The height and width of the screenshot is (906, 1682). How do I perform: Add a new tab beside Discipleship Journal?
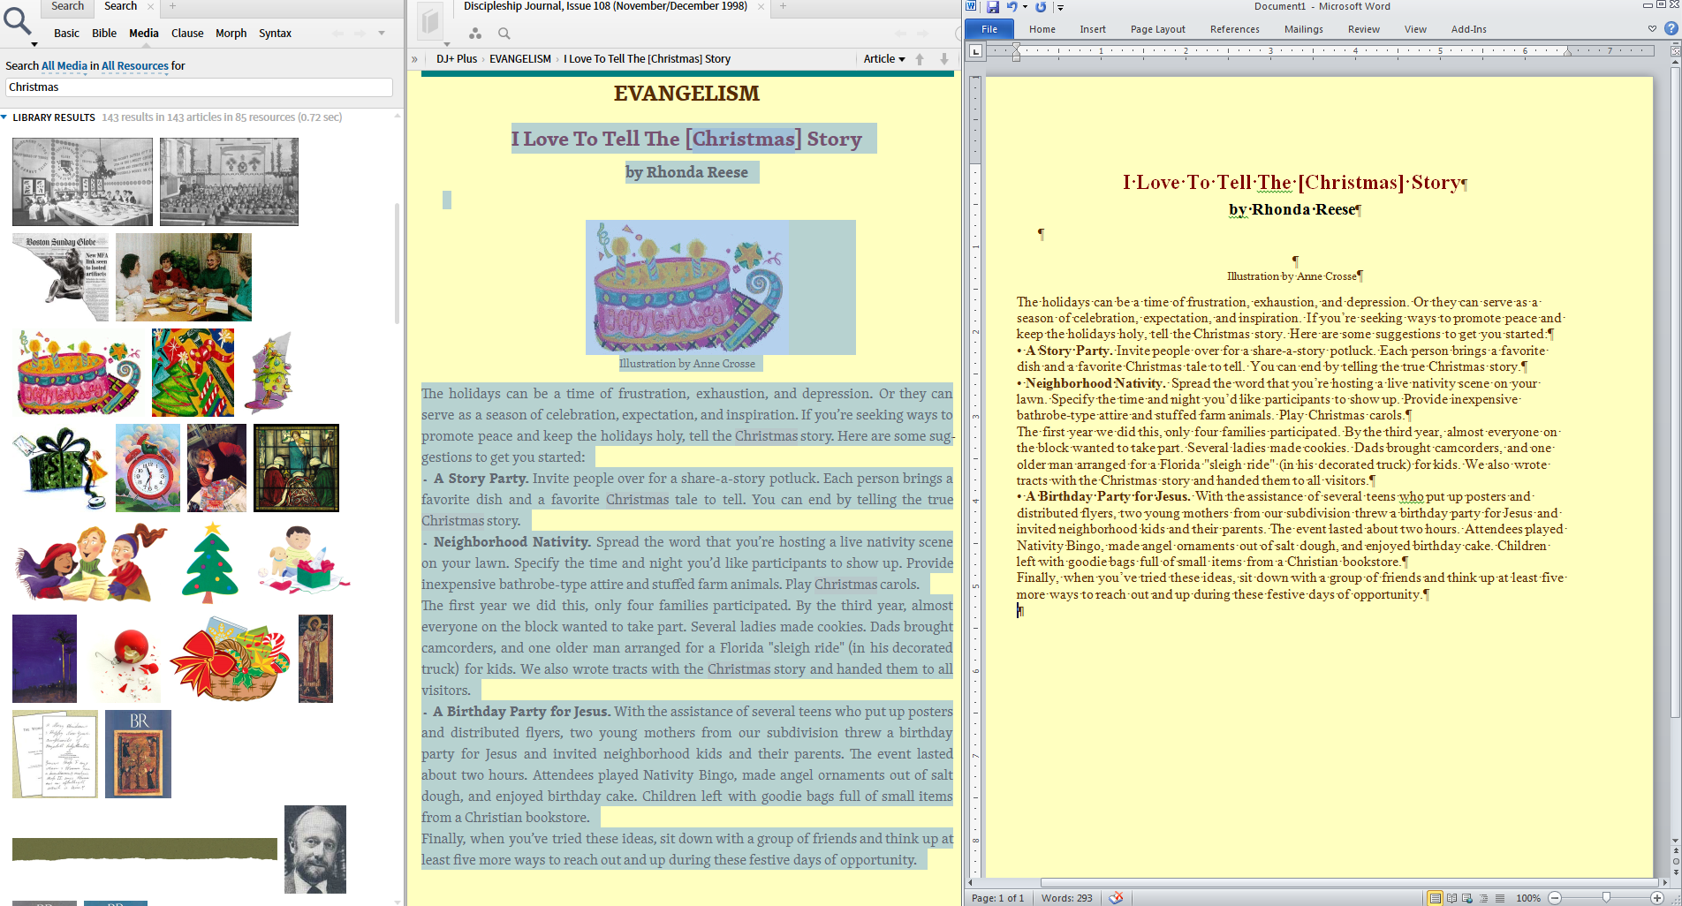783,6
